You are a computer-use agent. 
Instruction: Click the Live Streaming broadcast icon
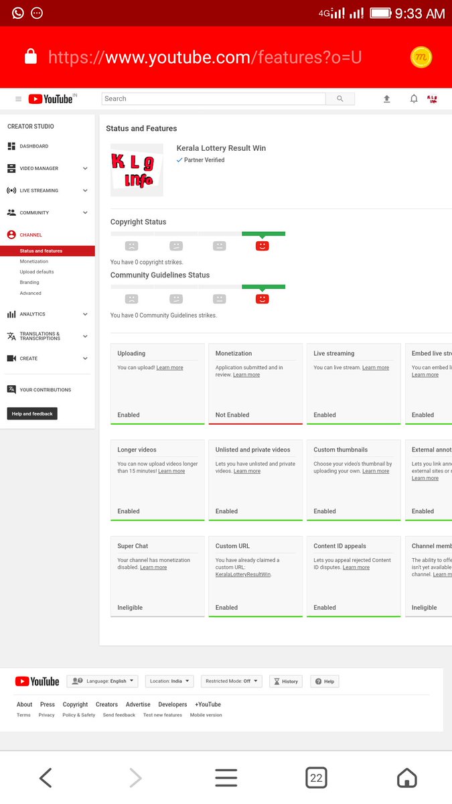tap(11, 190)
